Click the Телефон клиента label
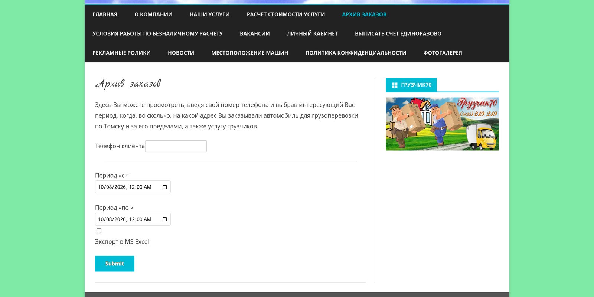The width and height of the screenshot is (594, 297). point(120,146)
